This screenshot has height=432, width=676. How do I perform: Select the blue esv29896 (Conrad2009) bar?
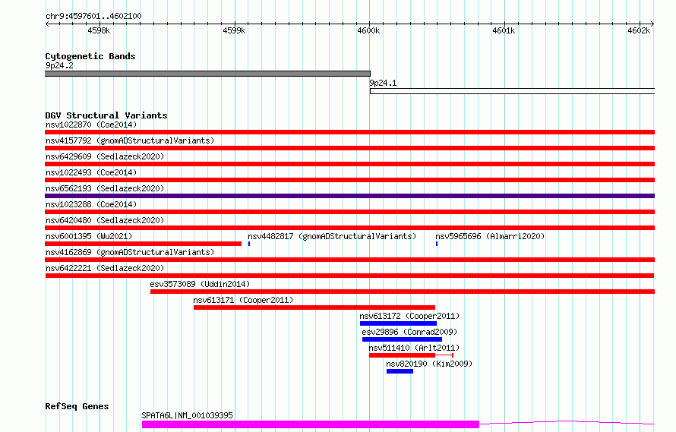(402, 339)
